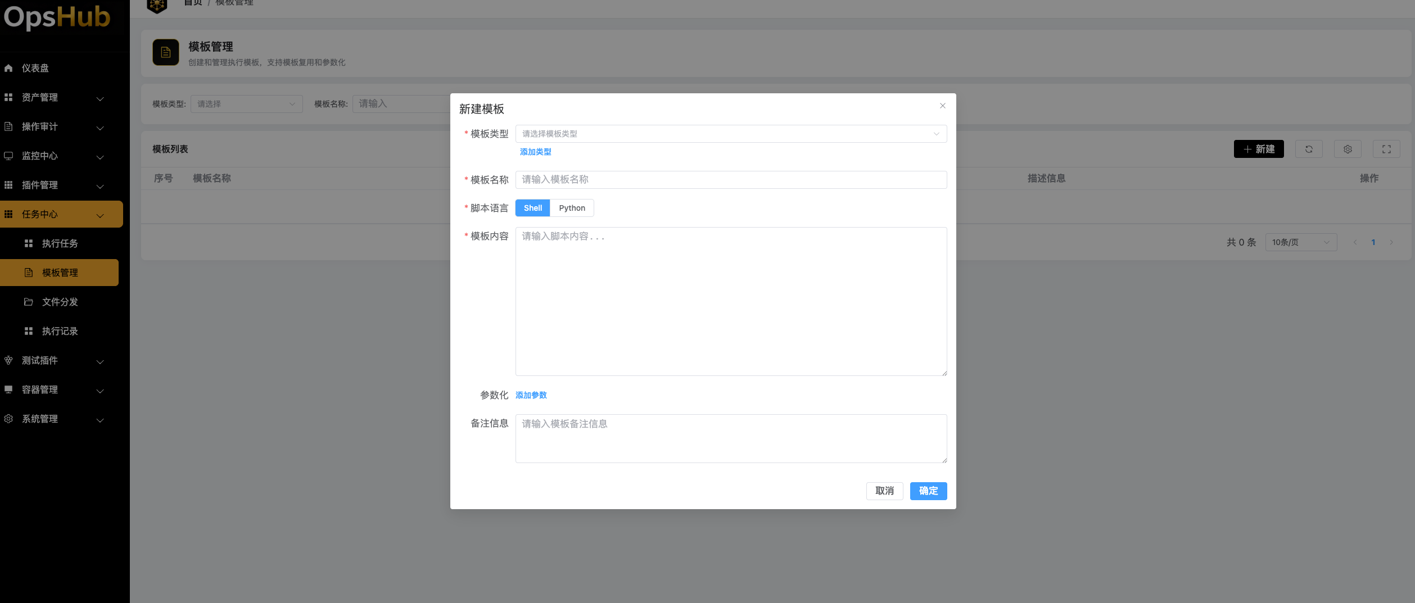Open the 10条/页 page size dropdown

click(x=1300, y=242)
